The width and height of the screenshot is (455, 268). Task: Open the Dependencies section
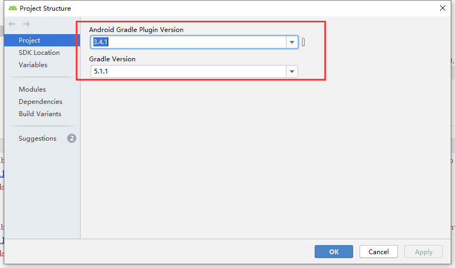(41, 101)
